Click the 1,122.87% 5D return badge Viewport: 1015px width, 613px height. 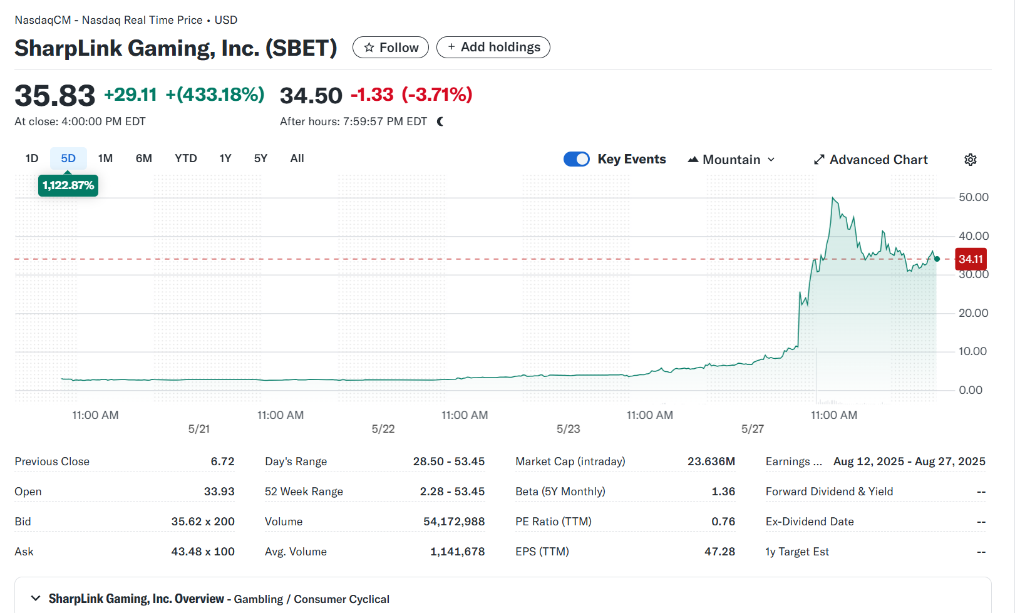68,185
